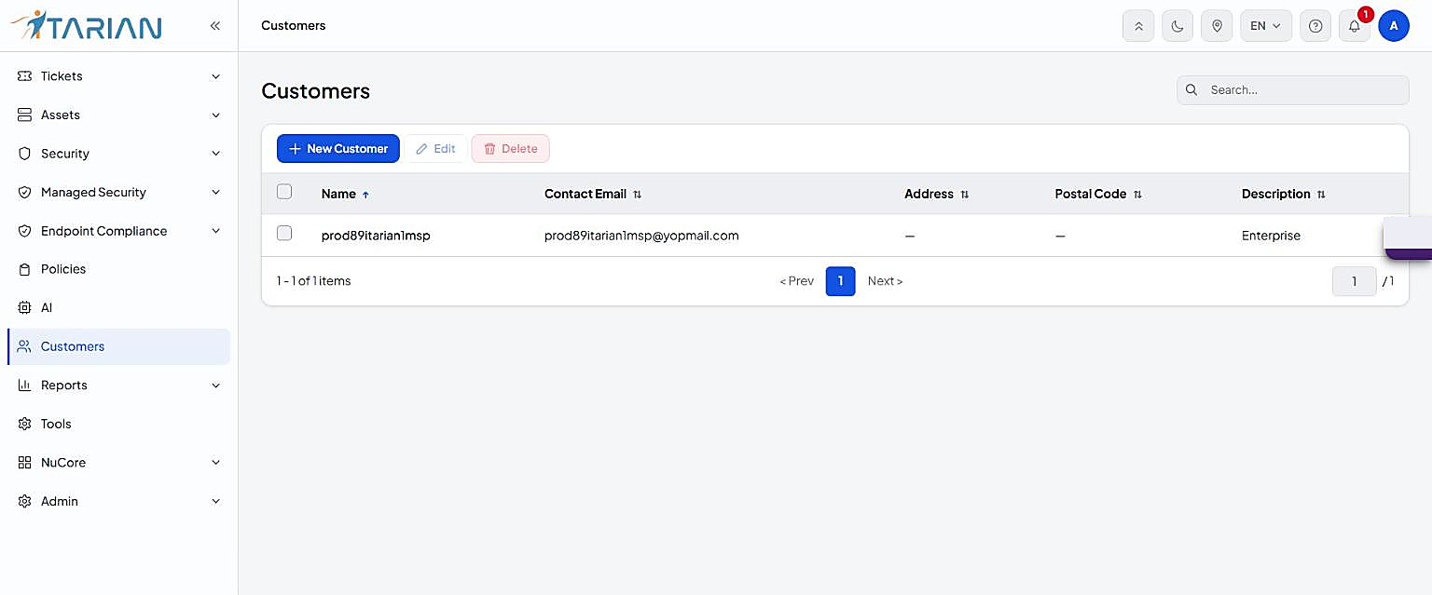Image resolution: width=1432 pixels, height=595 pixels.
Task: Expand the Managed Security chevron
Action: (x=215, y=193)
